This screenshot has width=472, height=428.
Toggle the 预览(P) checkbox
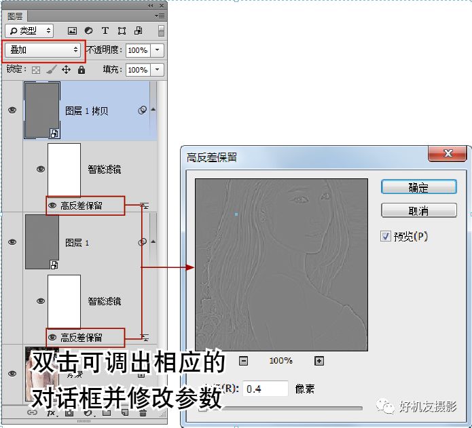(385, 236)
